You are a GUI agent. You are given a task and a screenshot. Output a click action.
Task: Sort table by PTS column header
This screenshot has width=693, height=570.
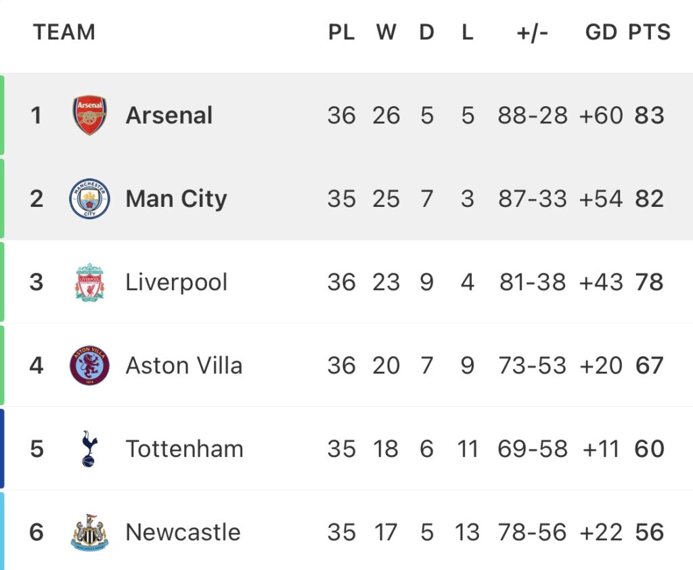(x=649, y=32)
